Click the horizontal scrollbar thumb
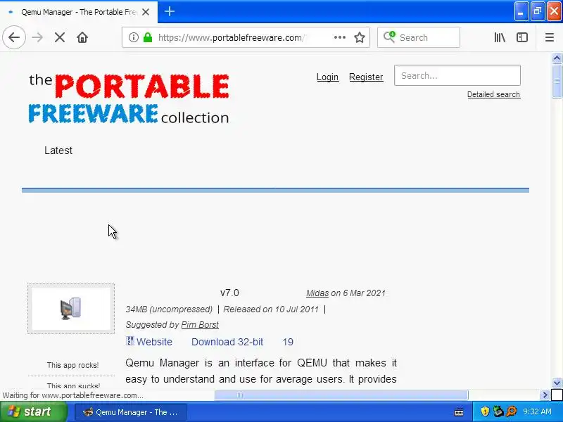 (341, 395)
